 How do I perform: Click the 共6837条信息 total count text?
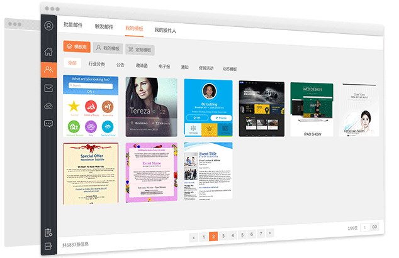click(76, 245)
